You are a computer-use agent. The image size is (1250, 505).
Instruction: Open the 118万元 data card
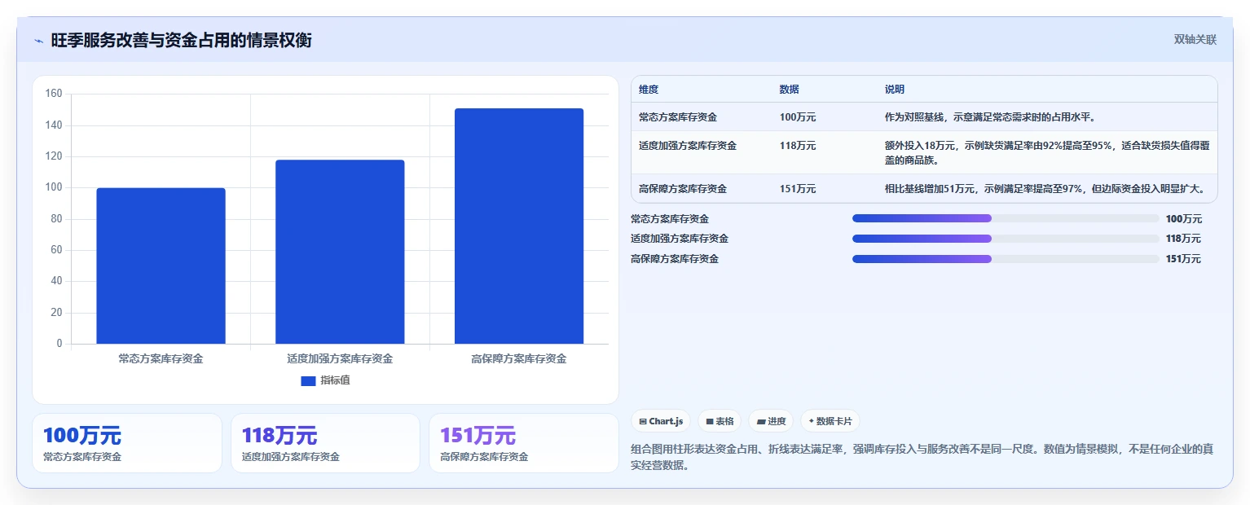tap(325, 443)
